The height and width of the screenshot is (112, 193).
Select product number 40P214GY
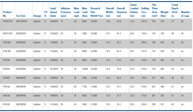point(8,33)
